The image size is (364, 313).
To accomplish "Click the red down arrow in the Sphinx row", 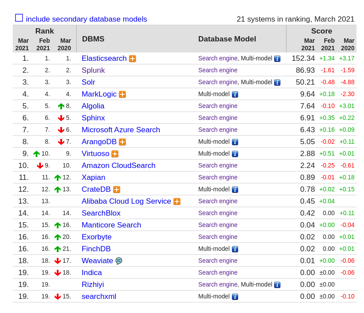I will click(x=61, y=118).
